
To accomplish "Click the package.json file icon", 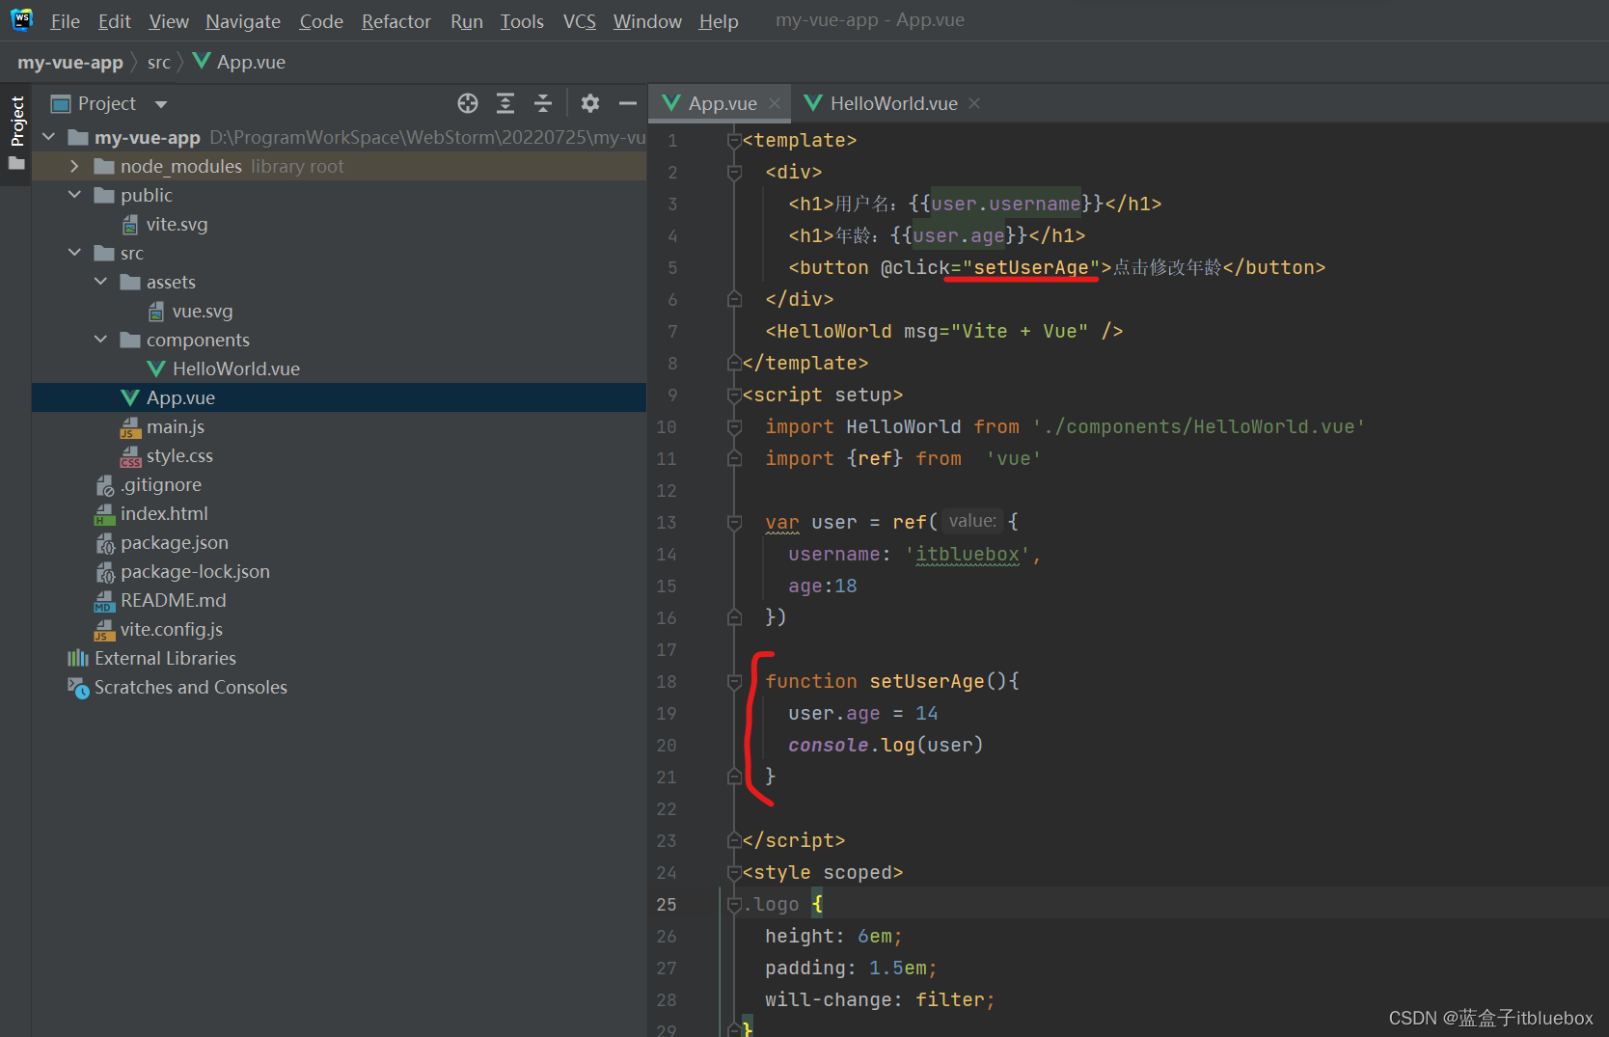I will 104,543.
